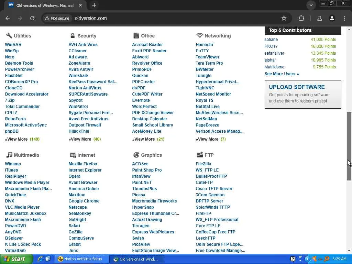The width and height of the screenshot is (352, 264).
Task: Expand View More (40) under Security
Action: 85,139
